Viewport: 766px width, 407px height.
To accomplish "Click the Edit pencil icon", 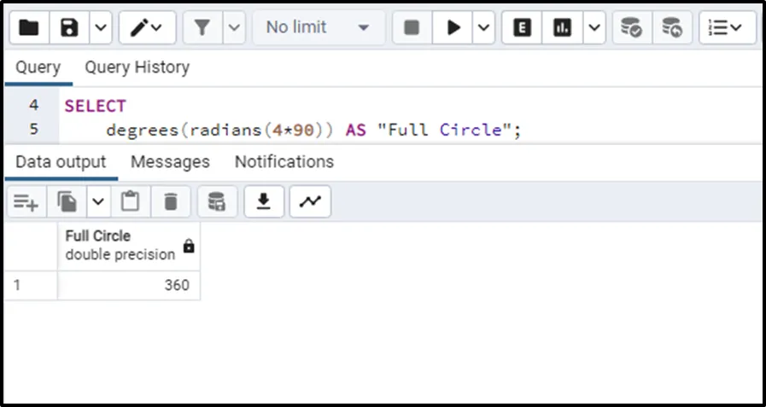I will click(x=138, y=28).
